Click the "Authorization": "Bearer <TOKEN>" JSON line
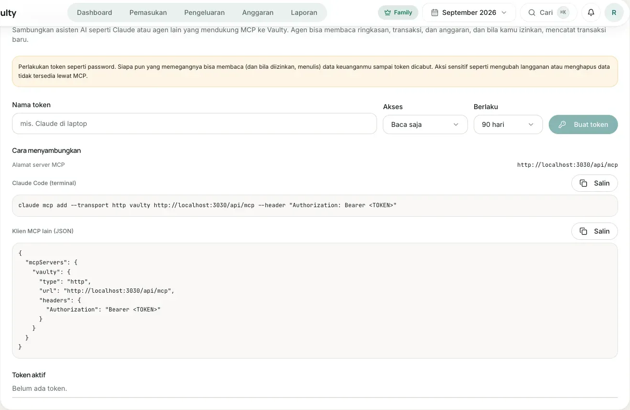630x410 pixels. 103,310
